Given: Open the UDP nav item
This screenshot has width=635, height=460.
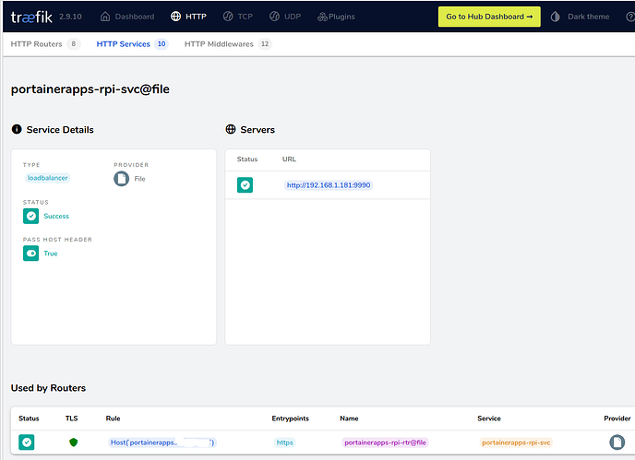Looking at the screenshot, I should (285, 17).
